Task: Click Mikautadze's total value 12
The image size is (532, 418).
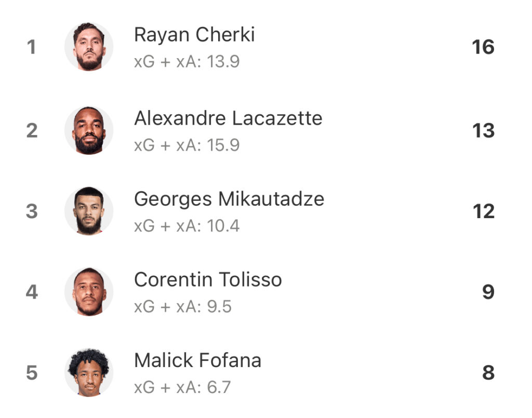Action: 484,211
